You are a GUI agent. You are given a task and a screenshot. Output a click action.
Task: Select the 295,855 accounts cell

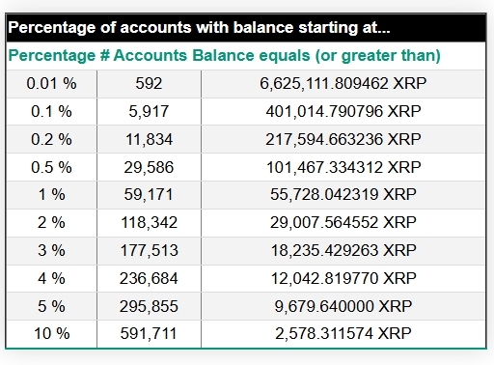pyautogui.click(x=149, y=306)
